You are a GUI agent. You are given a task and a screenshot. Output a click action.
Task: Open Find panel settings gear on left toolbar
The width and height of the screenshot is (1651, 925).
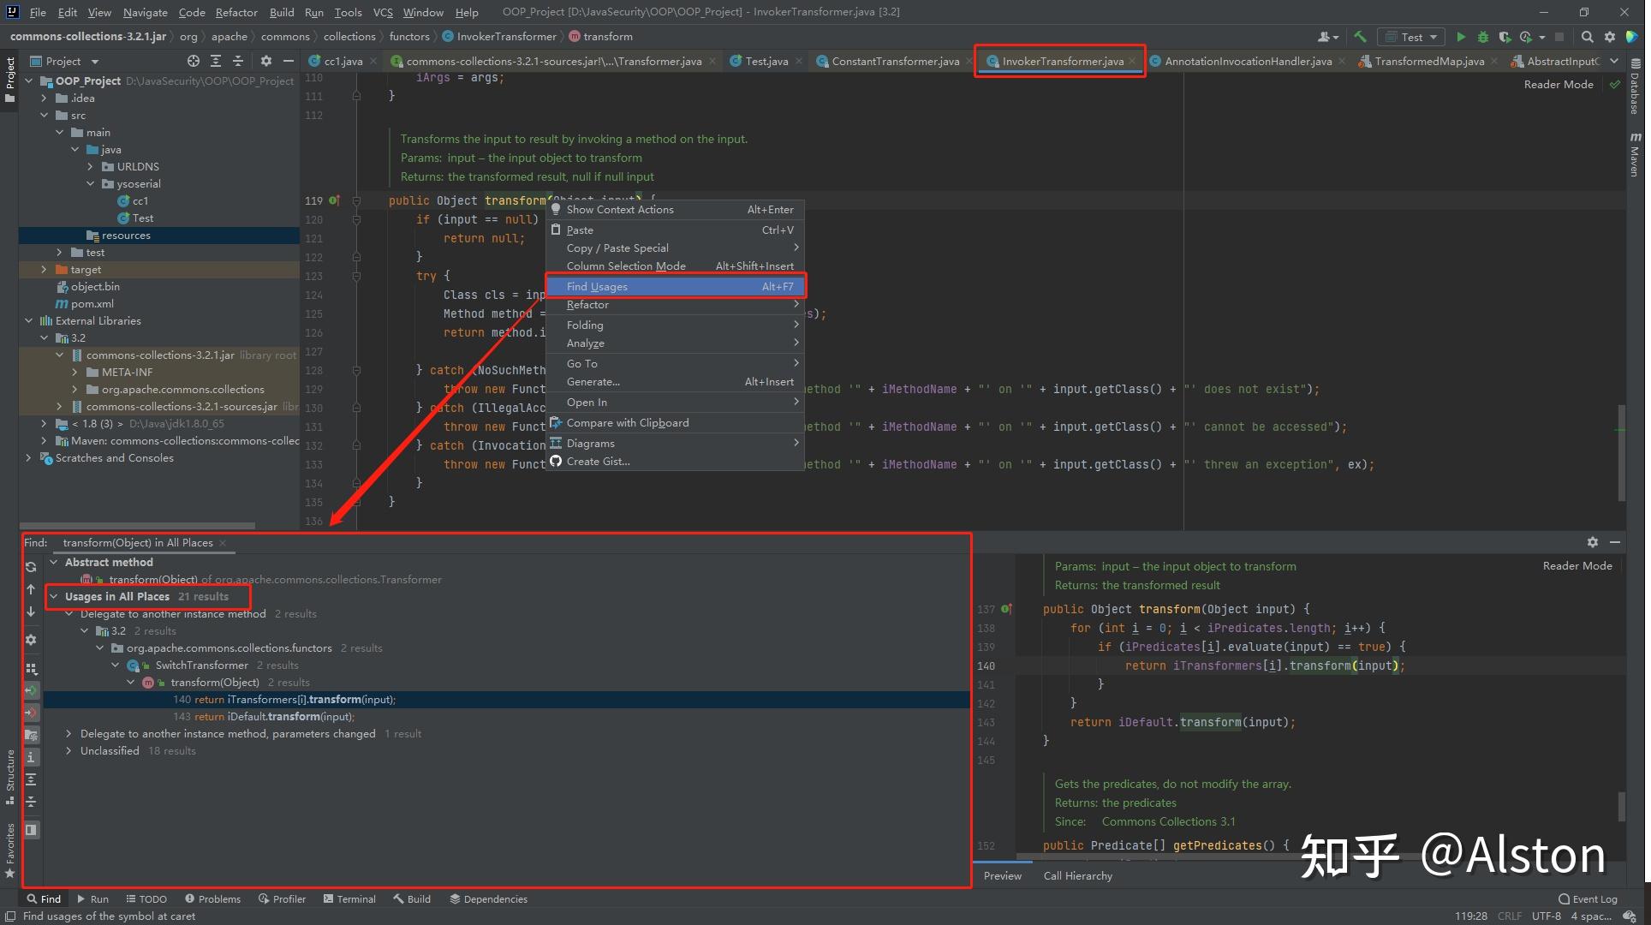click(31, 640)
